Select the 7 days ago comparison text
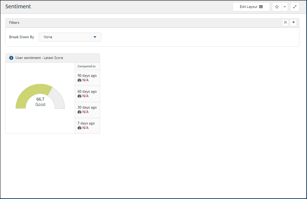 (x=86, y=123)
